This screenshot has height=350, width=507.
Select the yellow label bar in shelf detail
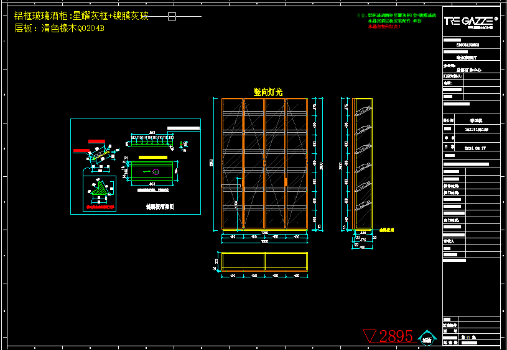click(x=153, y=158)
